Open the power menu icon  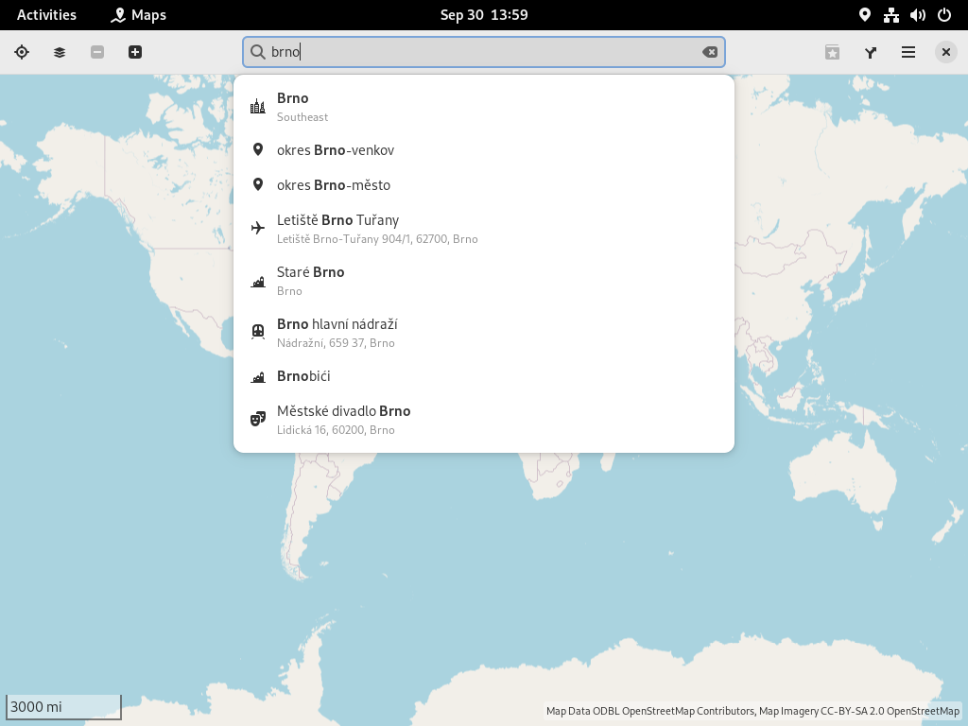click(x=944, y=15)
